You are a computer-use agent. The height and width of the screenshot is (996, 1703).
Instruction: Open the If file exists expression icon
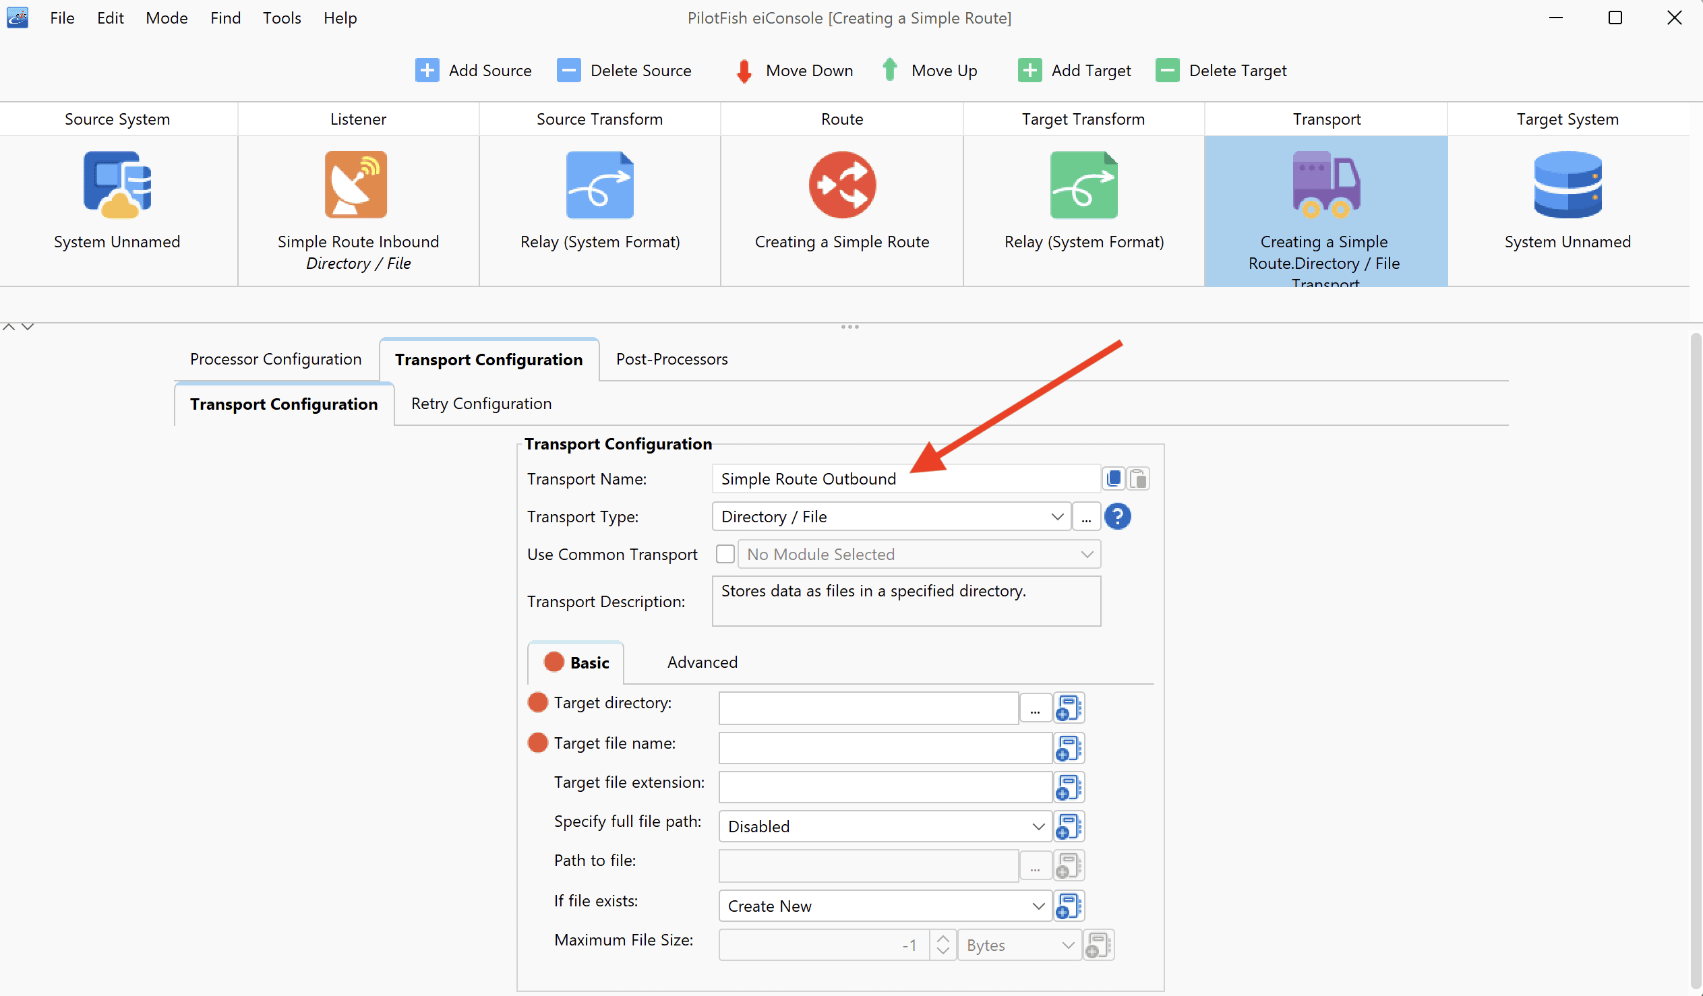(x=1069, y=906)
